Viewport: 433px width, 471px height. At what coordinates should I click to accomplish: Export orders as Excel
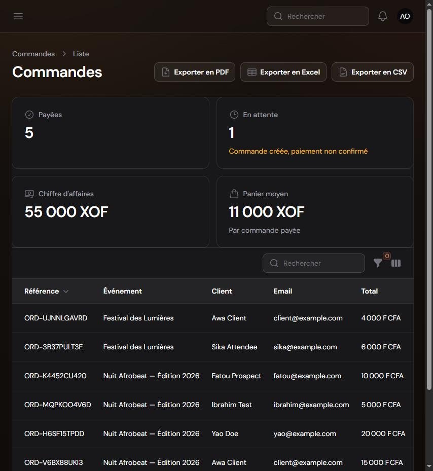coord(283,72)
